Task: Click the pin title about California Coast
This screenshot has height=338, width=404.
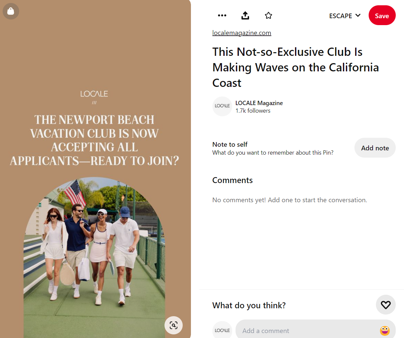Action: tap(296, 67)
